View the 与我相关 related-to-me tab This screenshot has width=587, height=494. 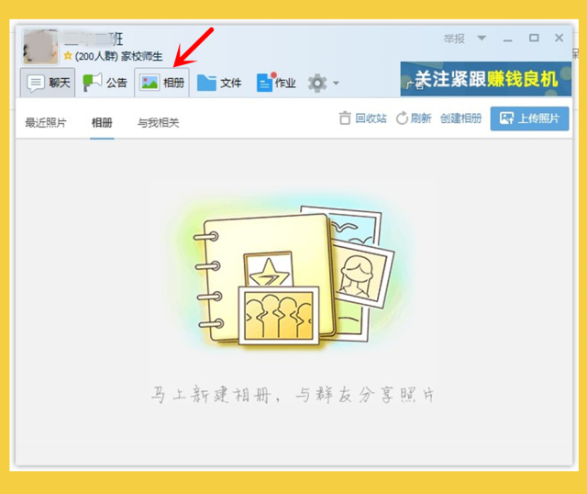tap(158, 122)
